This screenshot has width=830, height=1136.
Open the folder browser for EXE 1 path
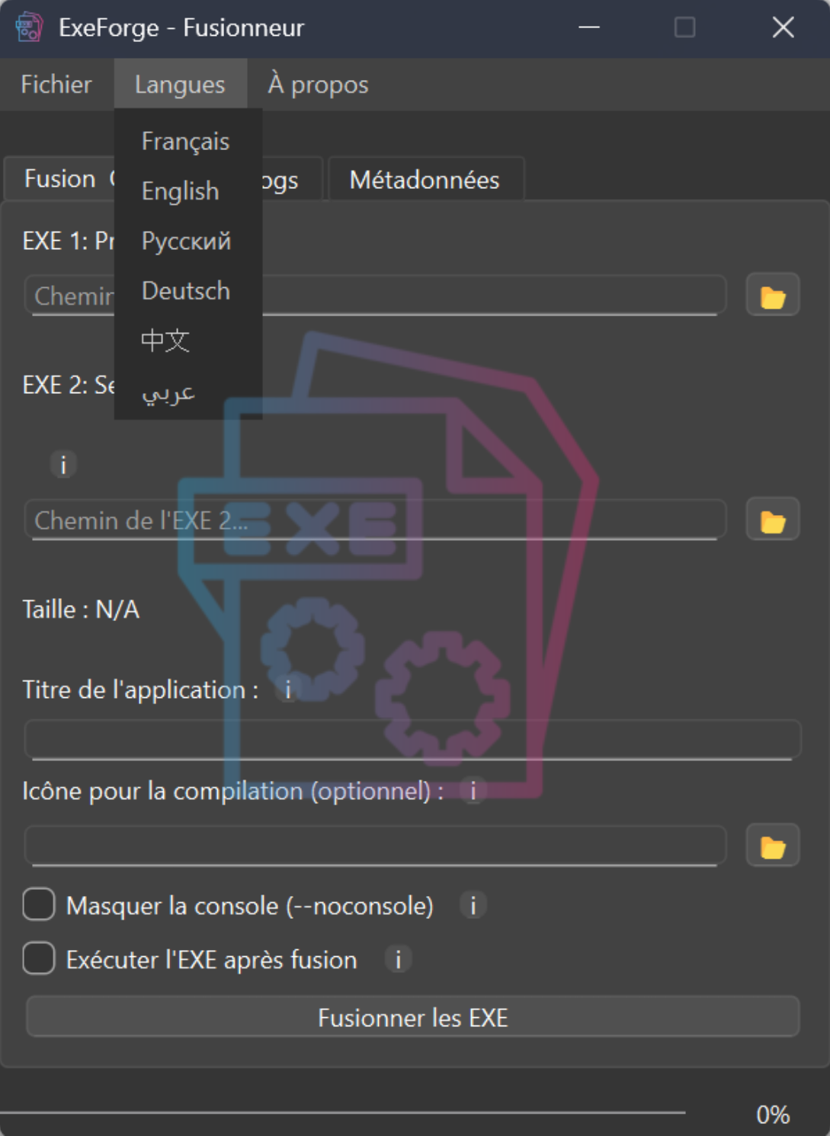773,296
